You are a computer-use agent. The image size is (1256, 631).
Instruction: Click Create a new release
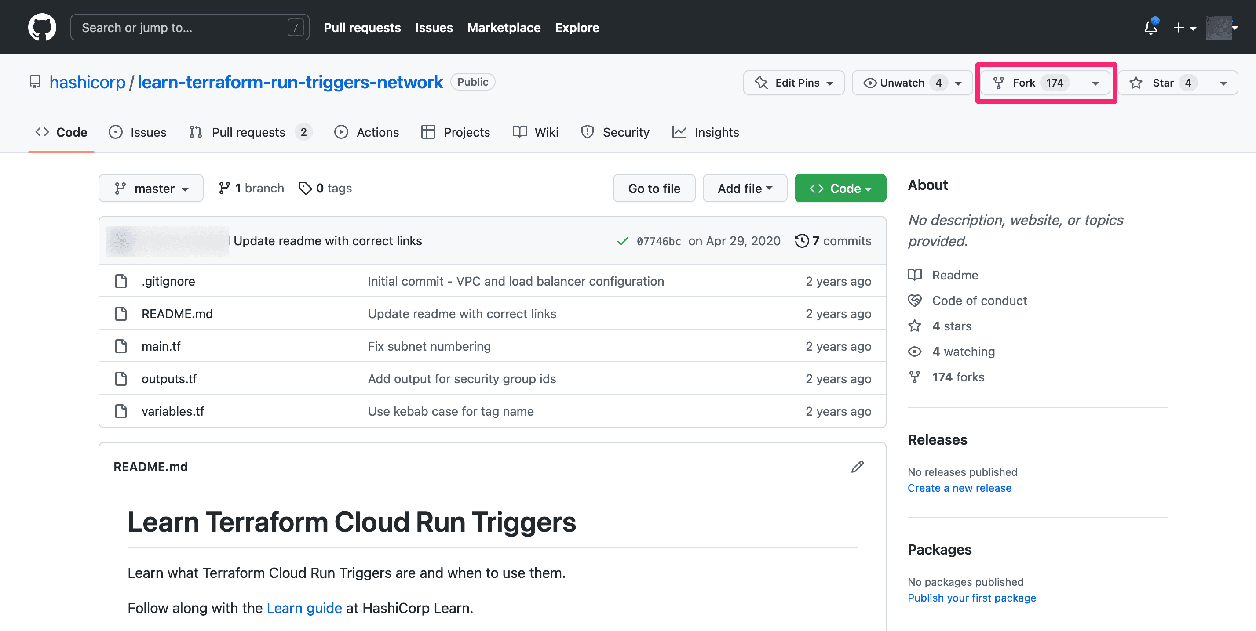click(x=960, y=488)
